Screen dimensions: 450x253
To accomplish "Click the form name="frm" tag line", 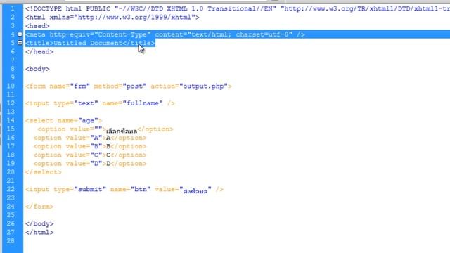I will click(128, 86).
